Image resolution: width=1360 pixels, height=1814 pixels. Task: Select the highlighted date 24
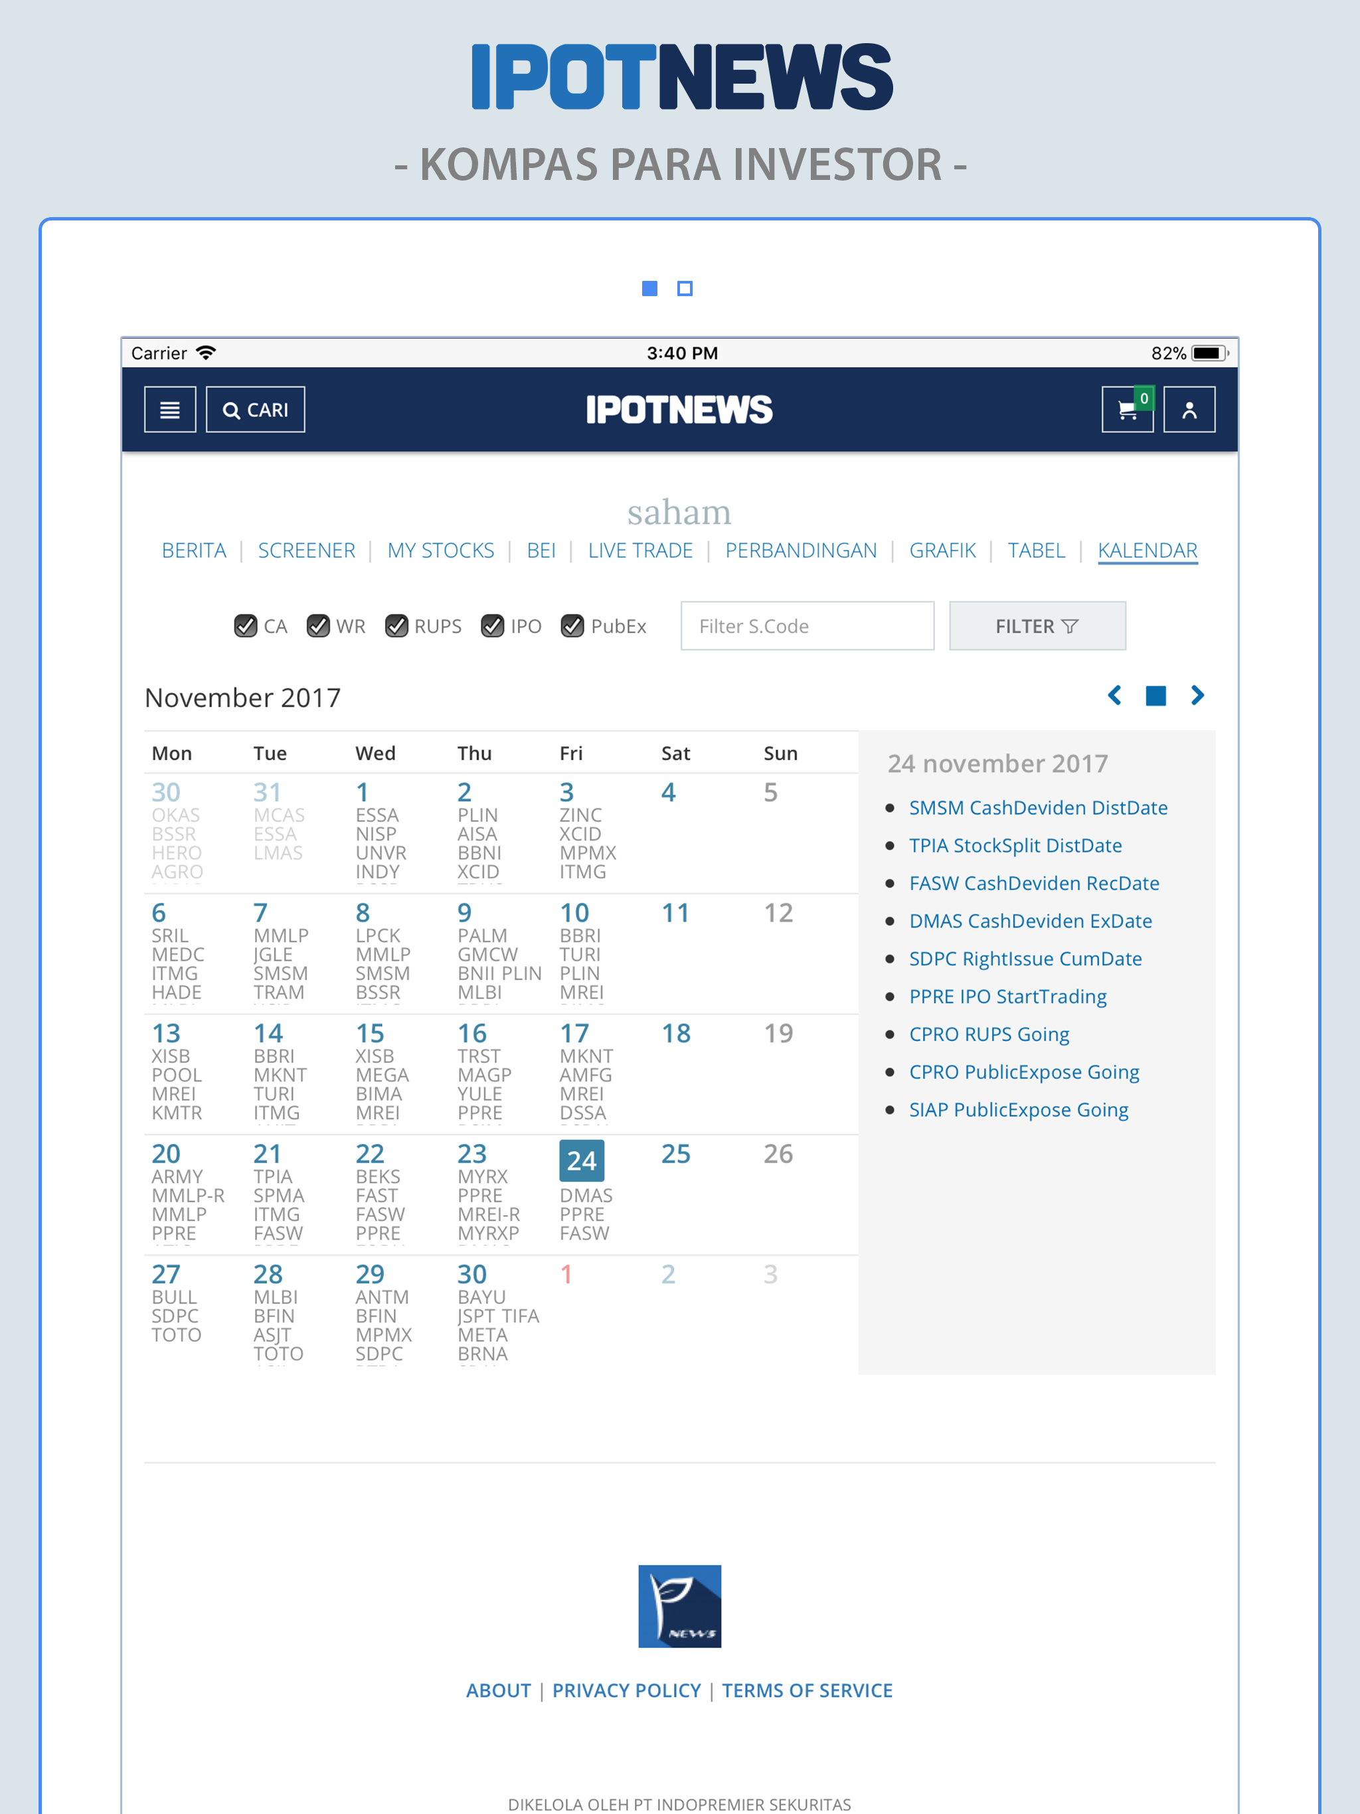(x=582, y=1161)
